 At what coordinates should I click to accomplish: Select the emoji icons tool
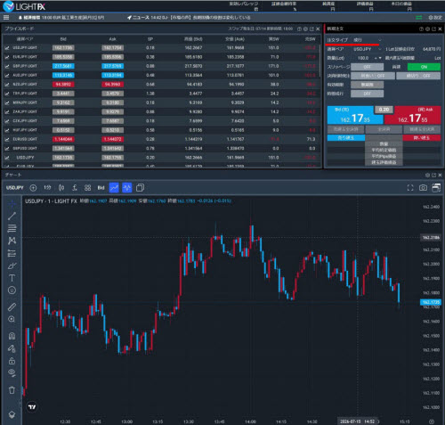point(12,290)
